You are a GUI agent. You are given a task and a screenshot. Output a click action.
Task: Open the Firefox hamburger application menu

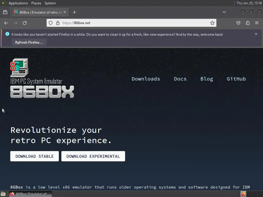point(257,23)
